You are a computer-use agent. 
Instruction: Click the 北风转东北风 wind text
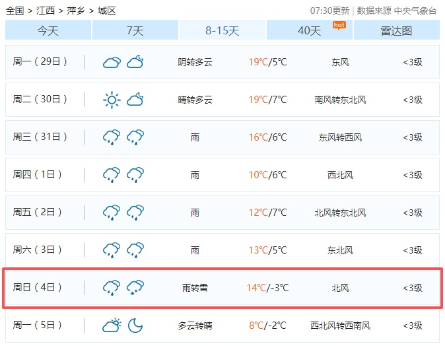point(340,213)
